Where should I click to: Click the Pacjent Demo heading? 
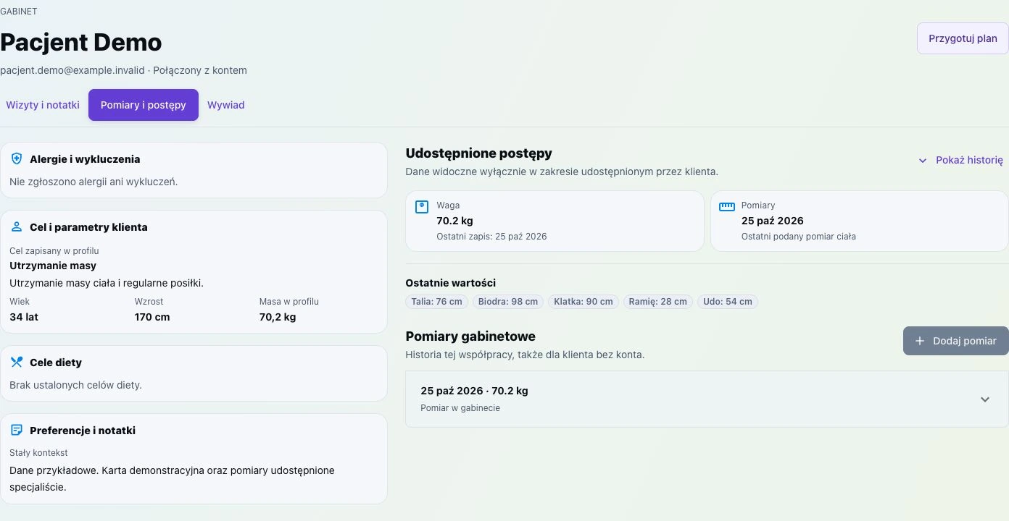click(x=81, y=42)
